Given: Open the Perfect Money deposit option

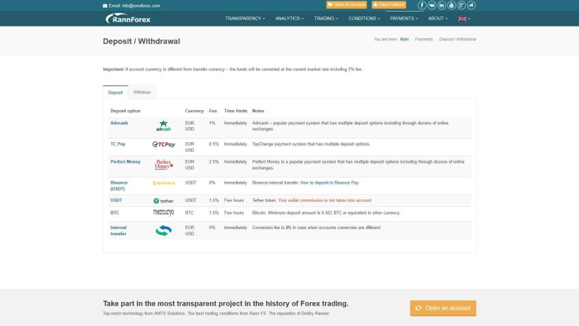Looking at the screenshot, I should click(x=125, y=162).
